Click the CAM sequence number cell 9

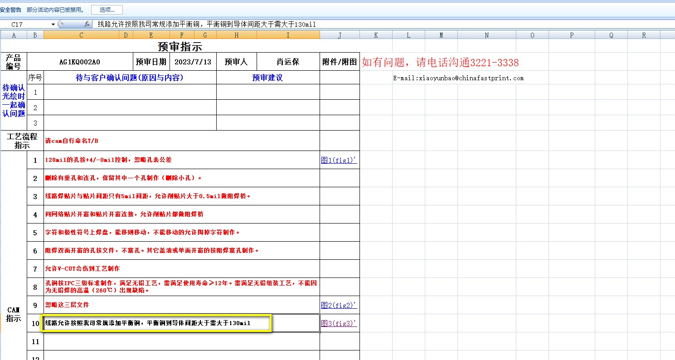point(35,305)
